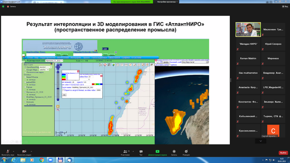Select the Skit AtlantNIRO video thumbnail
This screenshot has height=163, width=290.
tap(248, 29)
